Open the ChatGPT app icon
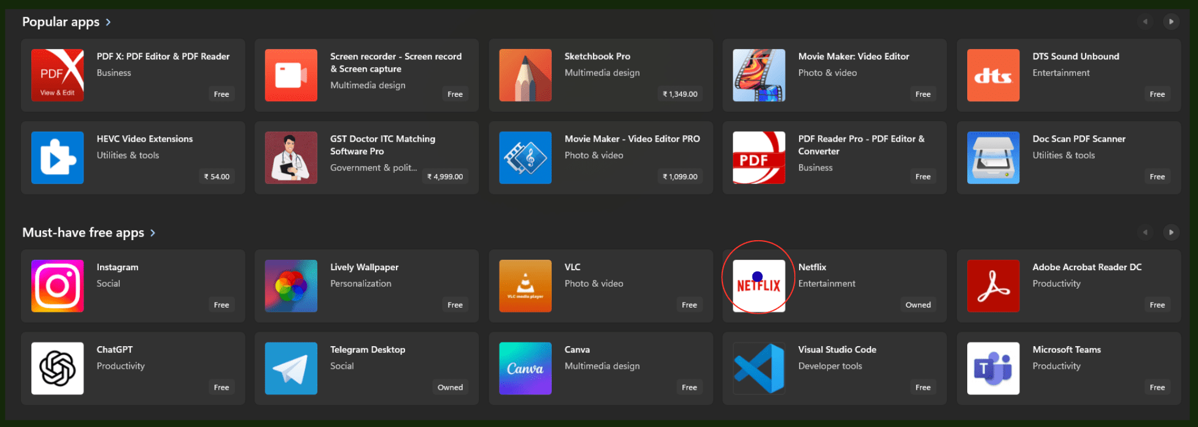The image size is (1198, 427). pos(57,368)
